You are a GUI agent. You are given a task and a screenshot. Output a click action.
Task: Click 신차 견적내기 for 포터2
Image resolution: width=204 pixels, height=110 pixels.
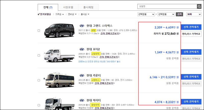(191, 52)
